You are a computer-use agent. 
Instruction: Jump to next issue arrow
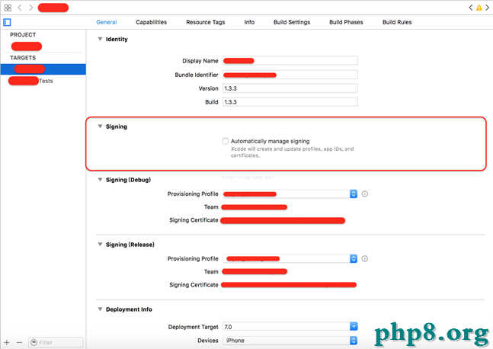coord(488,8)
